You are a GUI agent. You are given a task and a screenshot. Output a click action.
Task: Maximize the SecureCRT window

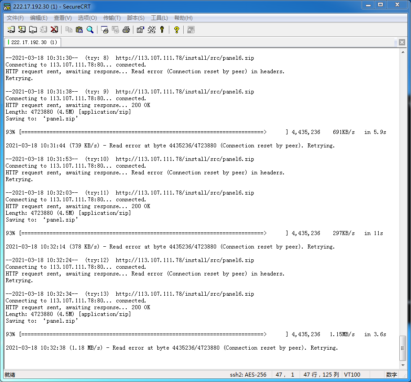click(380, 5)
